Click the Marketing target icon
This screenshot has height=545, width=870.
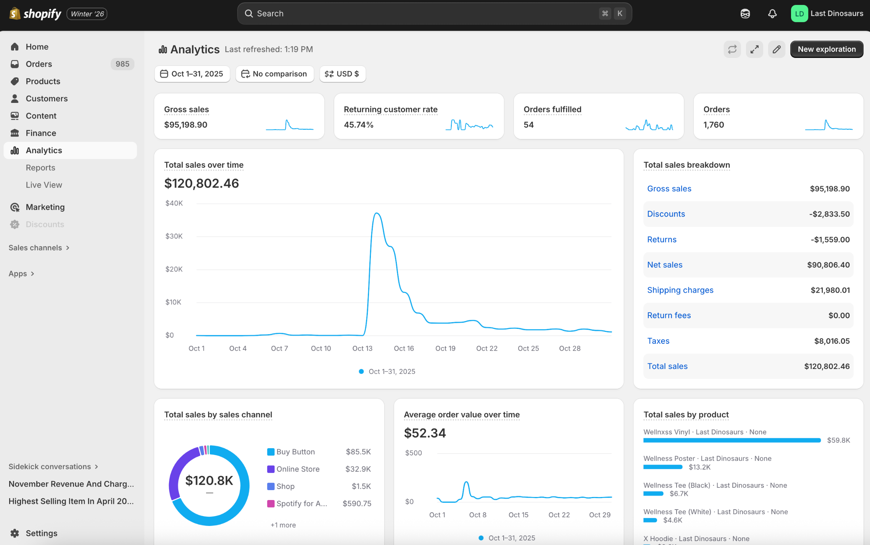(15, 207)
